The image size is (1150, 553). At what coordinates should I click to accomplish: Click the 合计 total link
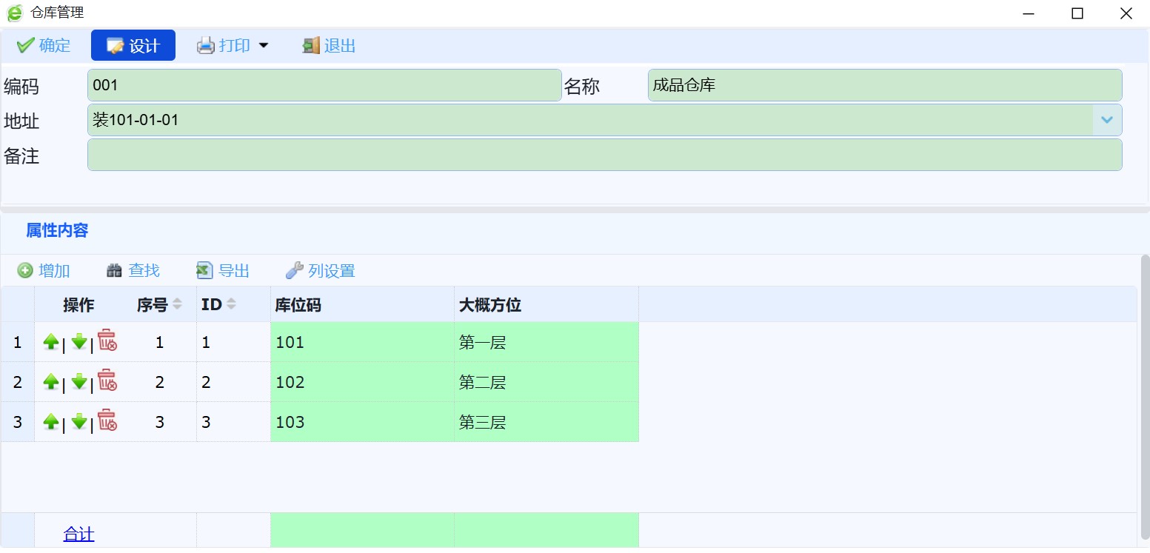click(x=78, y=534)
